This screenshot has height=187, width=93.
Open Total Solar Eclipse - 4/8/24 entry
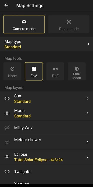(x=38, y=160)
